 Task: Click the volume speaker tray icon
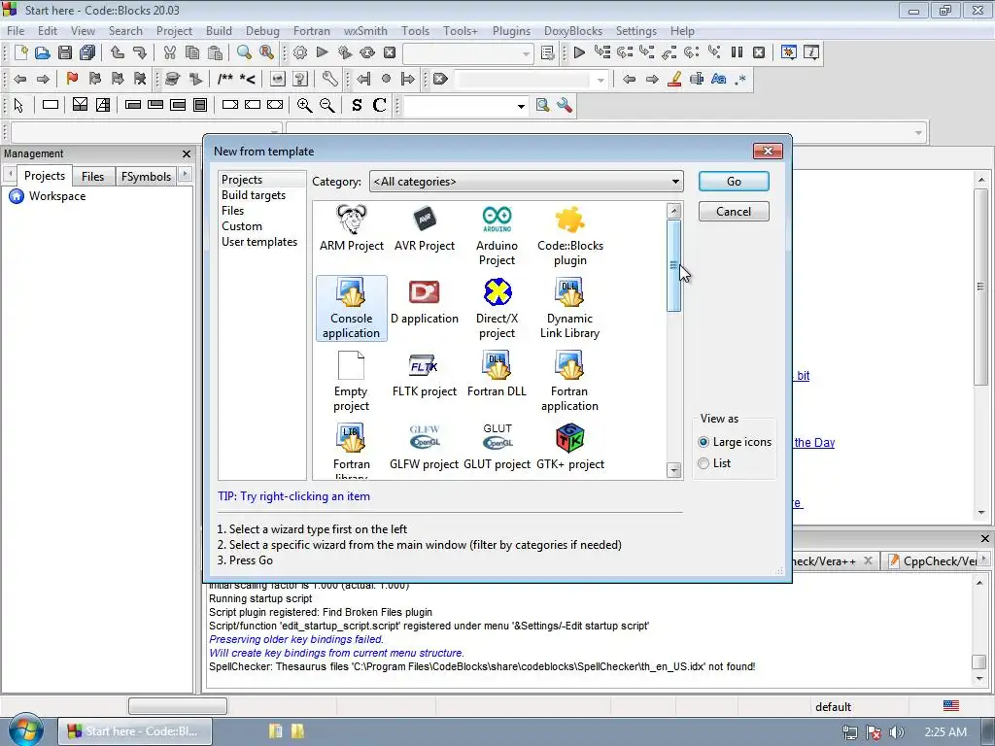click(897, 732)
